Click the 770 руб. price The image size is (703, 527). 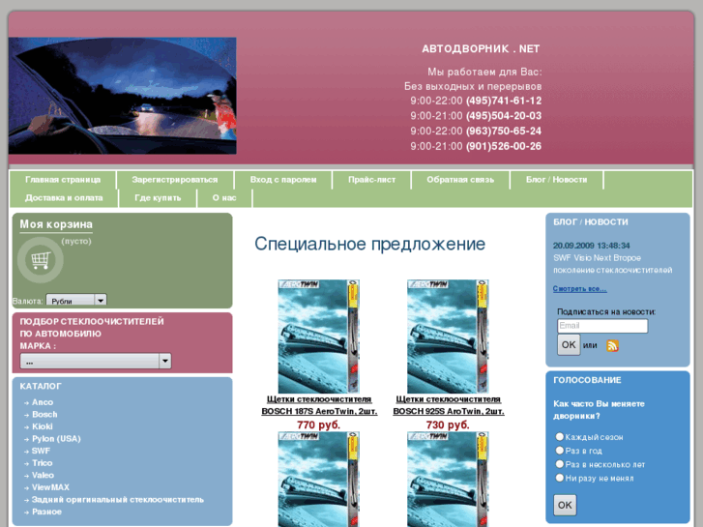pos(319,425)
